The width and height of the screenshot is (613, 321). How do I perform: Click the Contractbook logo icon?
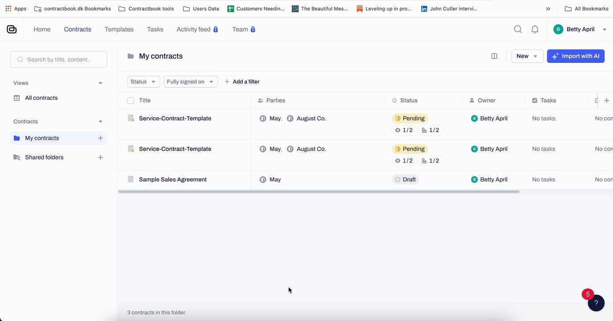point(12,29)
